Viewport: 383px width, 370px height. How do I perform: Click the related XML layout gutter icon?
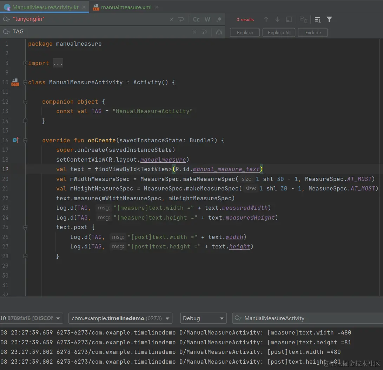[x=15, y=83]
